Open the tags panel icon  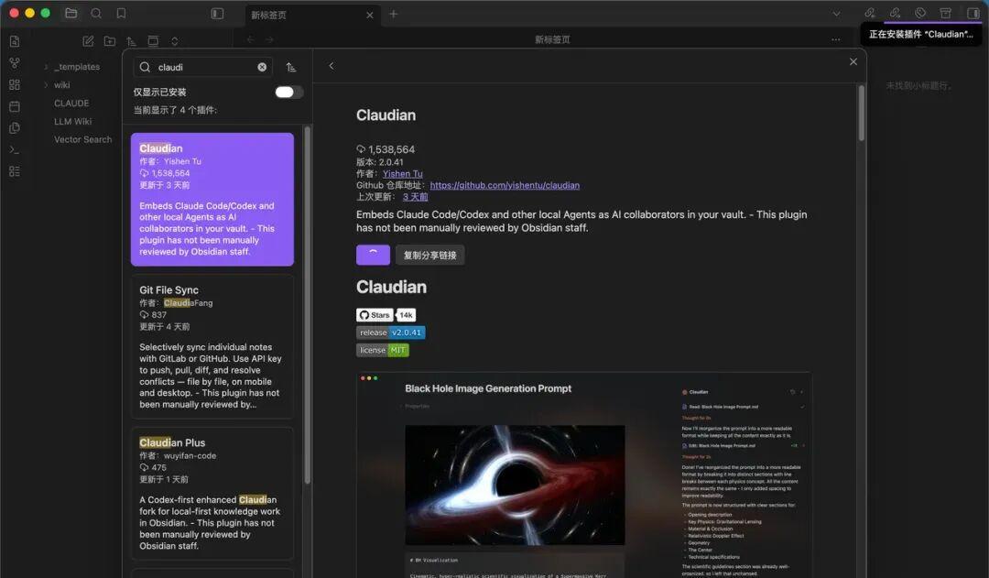pos(920,13)
